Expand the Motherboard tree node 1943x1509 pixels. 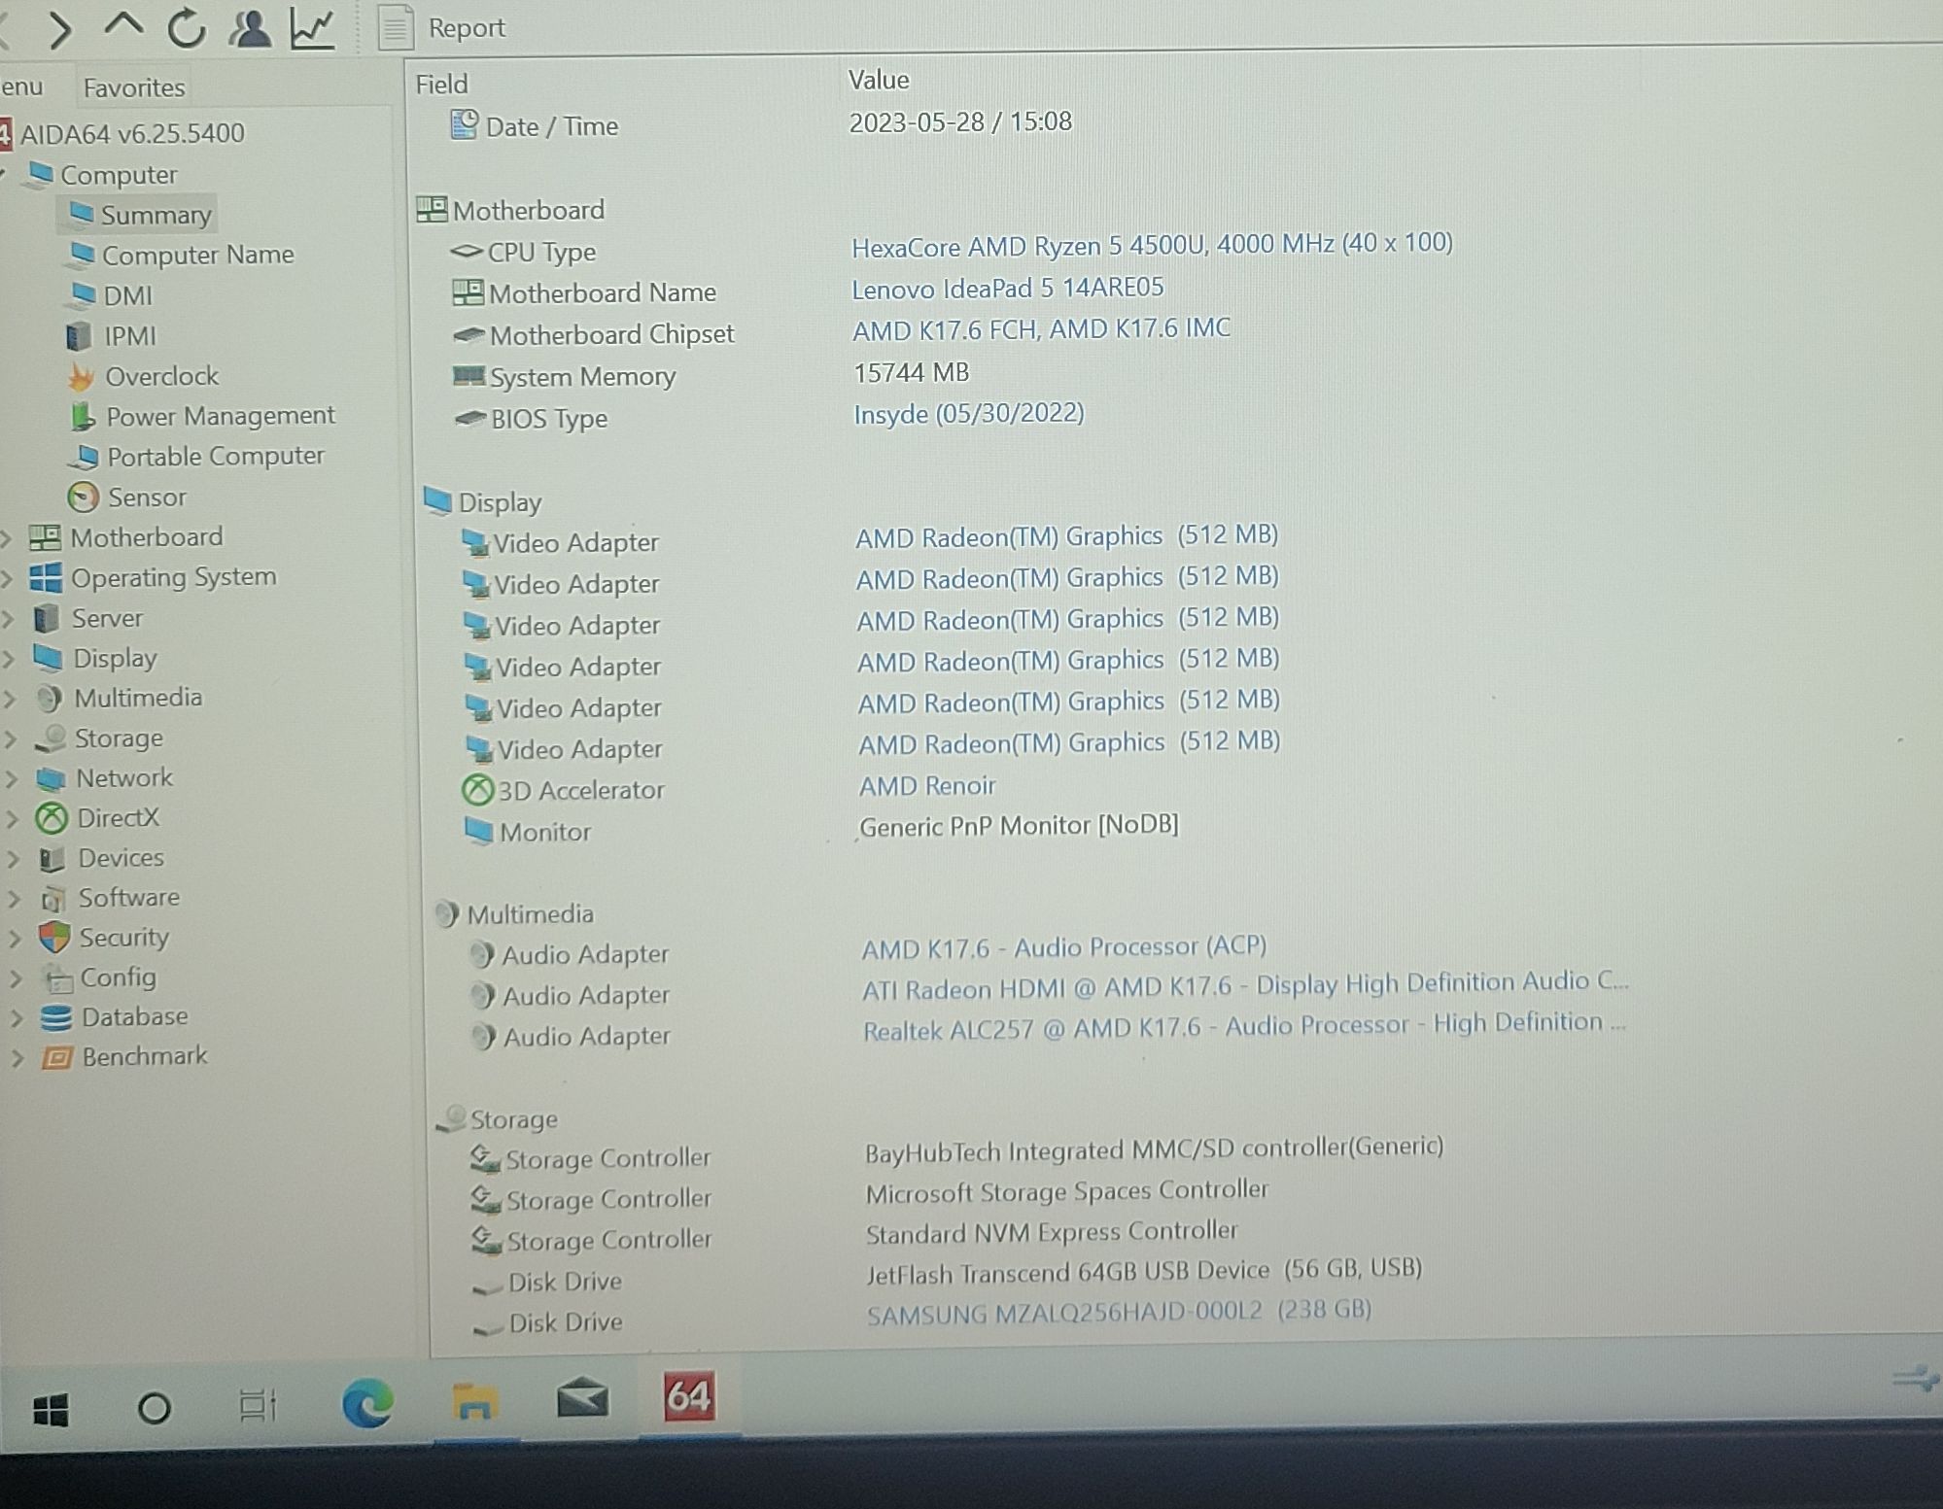click(7, 537)
